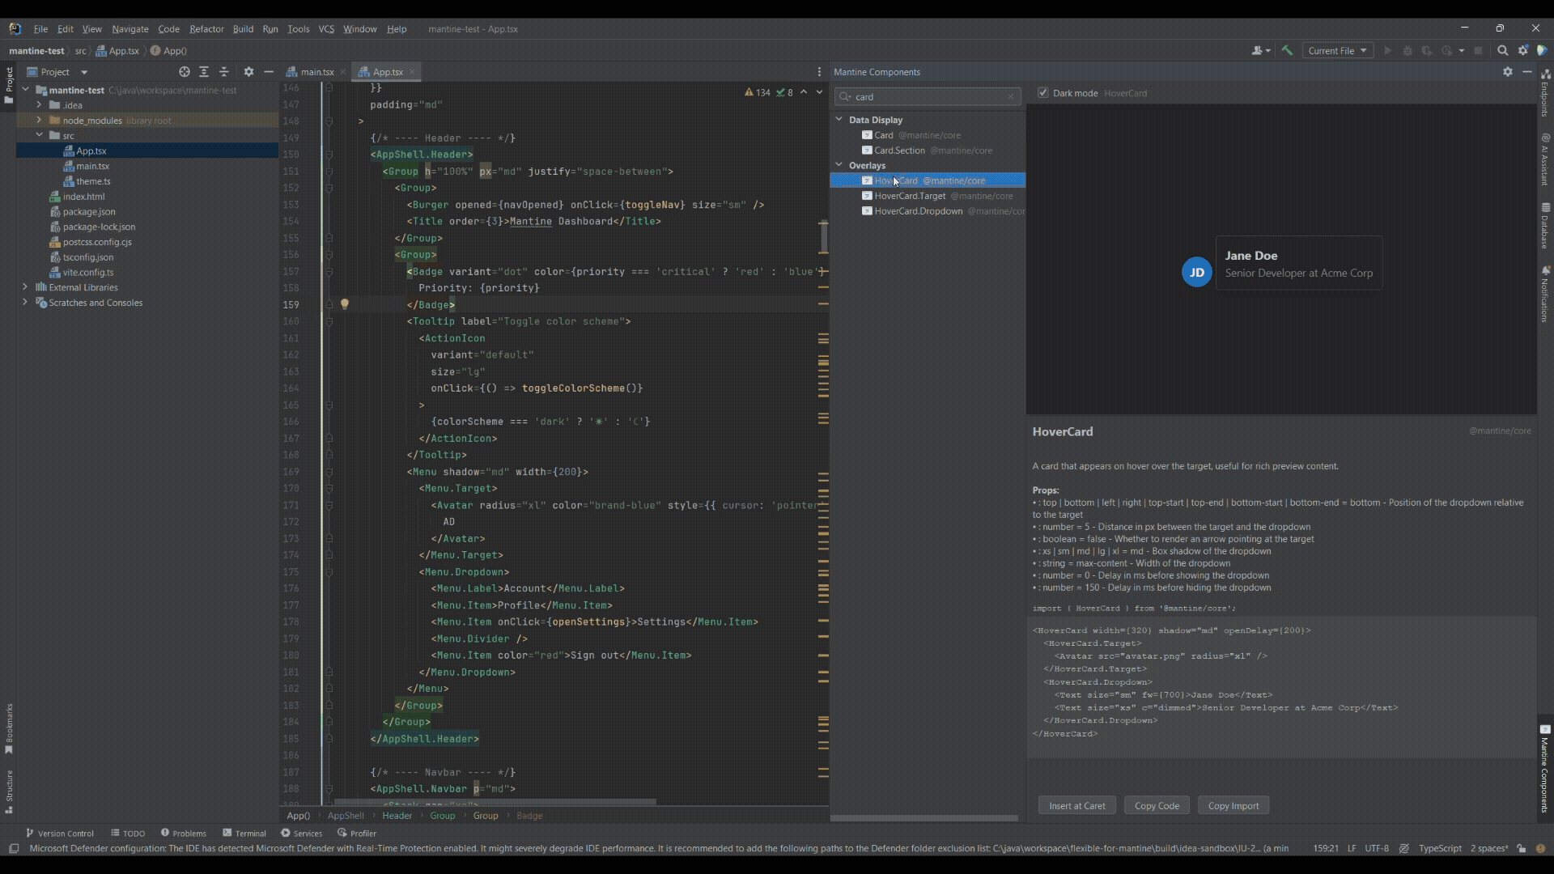Select Card.Section in component list
This screenshot has height=874, width=1554.
pyautogui.click(x=928, y=151)
